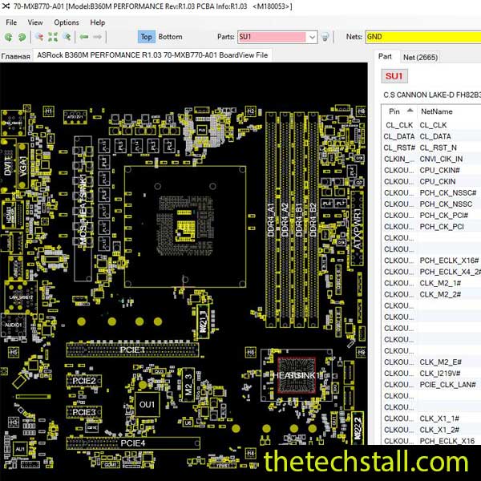Select the CL_RST_N net name
Screen dimensions: 481x481
pyautogui.click(x=438, y=148)
